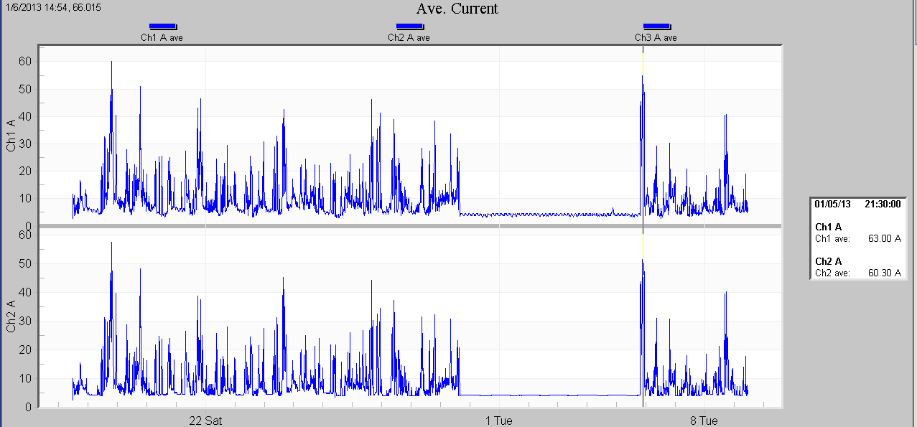Click the vertical cursor line in the chart
Image resolution: width=917 pixels, height=427 pixels.
642,144
